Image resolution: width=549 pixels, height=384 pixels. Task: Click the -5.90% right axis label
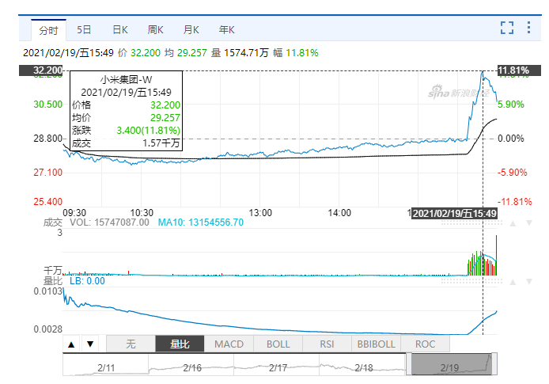coord(513,173)
